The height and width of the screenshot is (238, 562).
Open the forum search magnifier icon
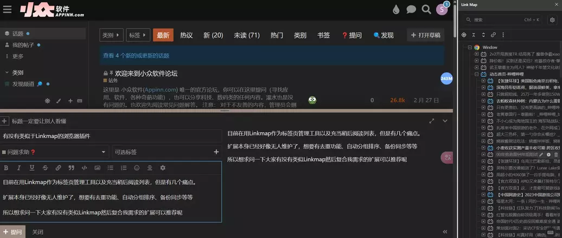(x=426, y=9)
